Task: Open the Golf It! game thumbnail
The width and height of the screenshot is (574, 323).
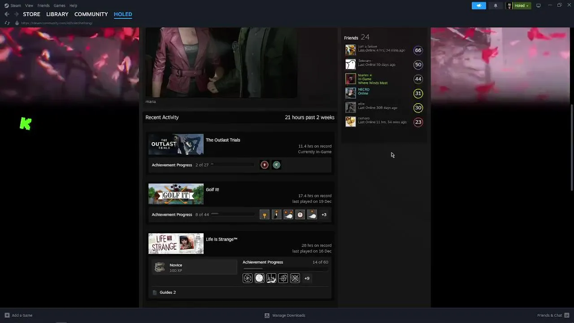Action: 176,194
